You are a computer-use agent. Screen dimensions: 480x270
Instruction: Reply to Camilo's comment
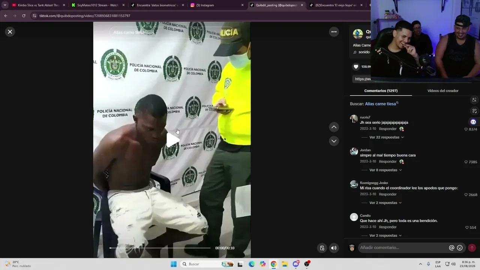388,227
